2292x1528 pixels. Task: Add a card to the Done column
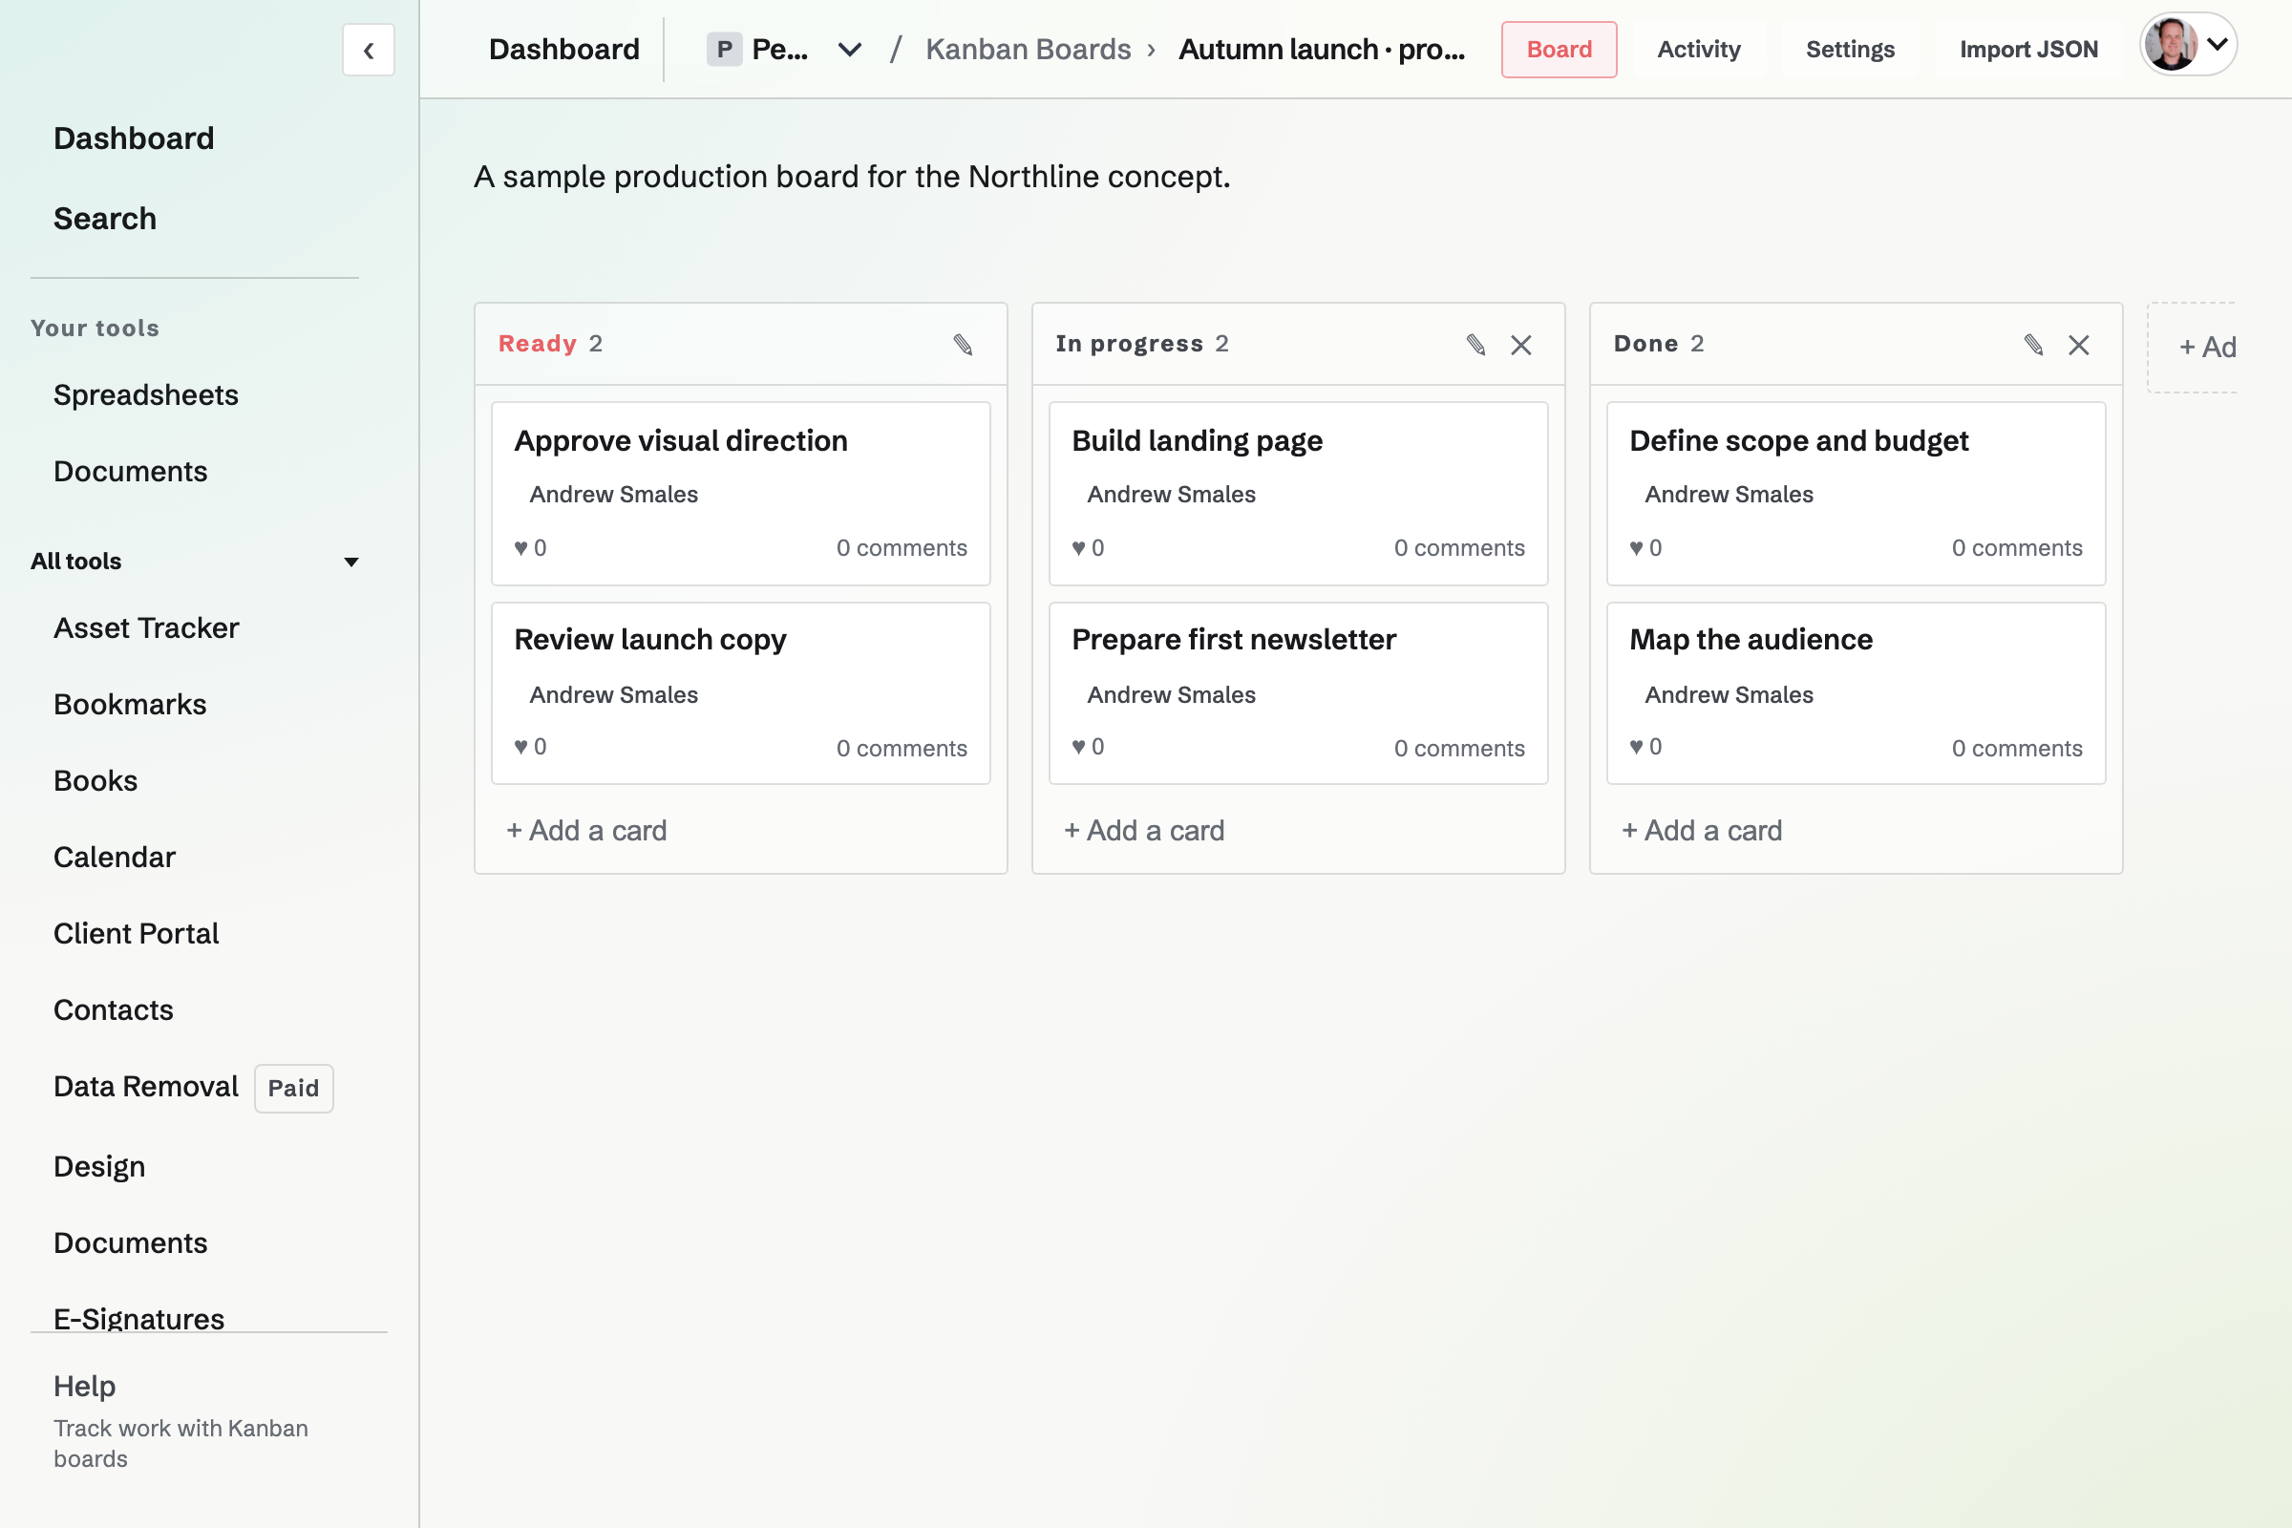point(1702,830)
